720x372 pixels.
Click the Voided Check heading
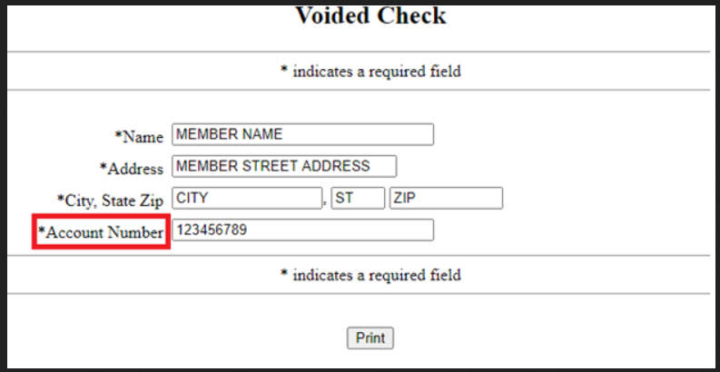click(x=370, y=15)
